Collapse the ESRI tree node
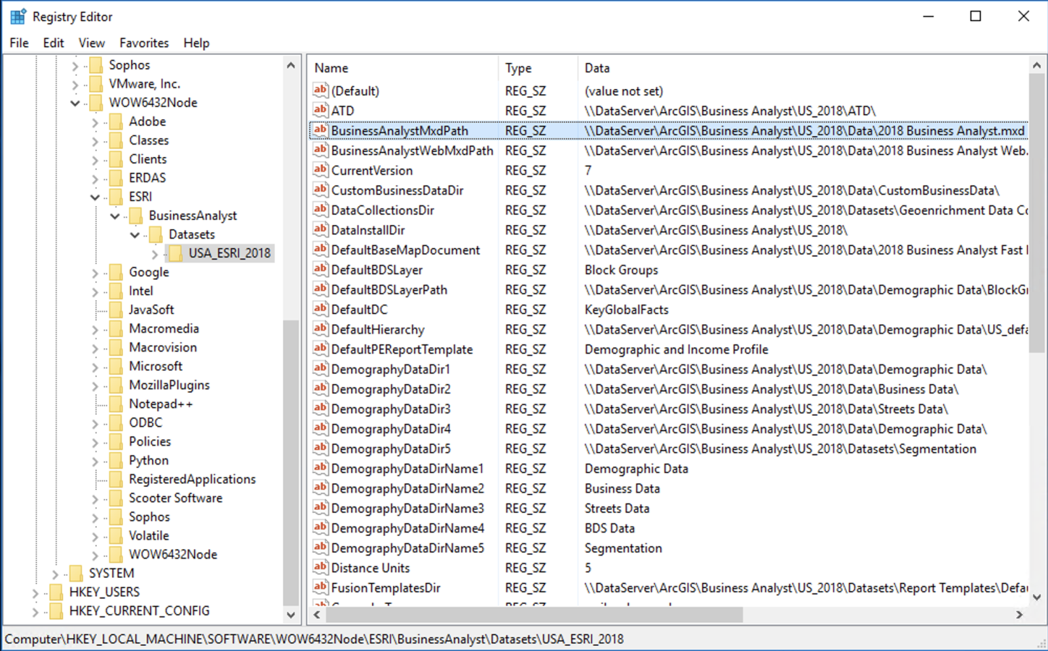The width and height of the screenshot is (1048, 651). tap(95, 197)
